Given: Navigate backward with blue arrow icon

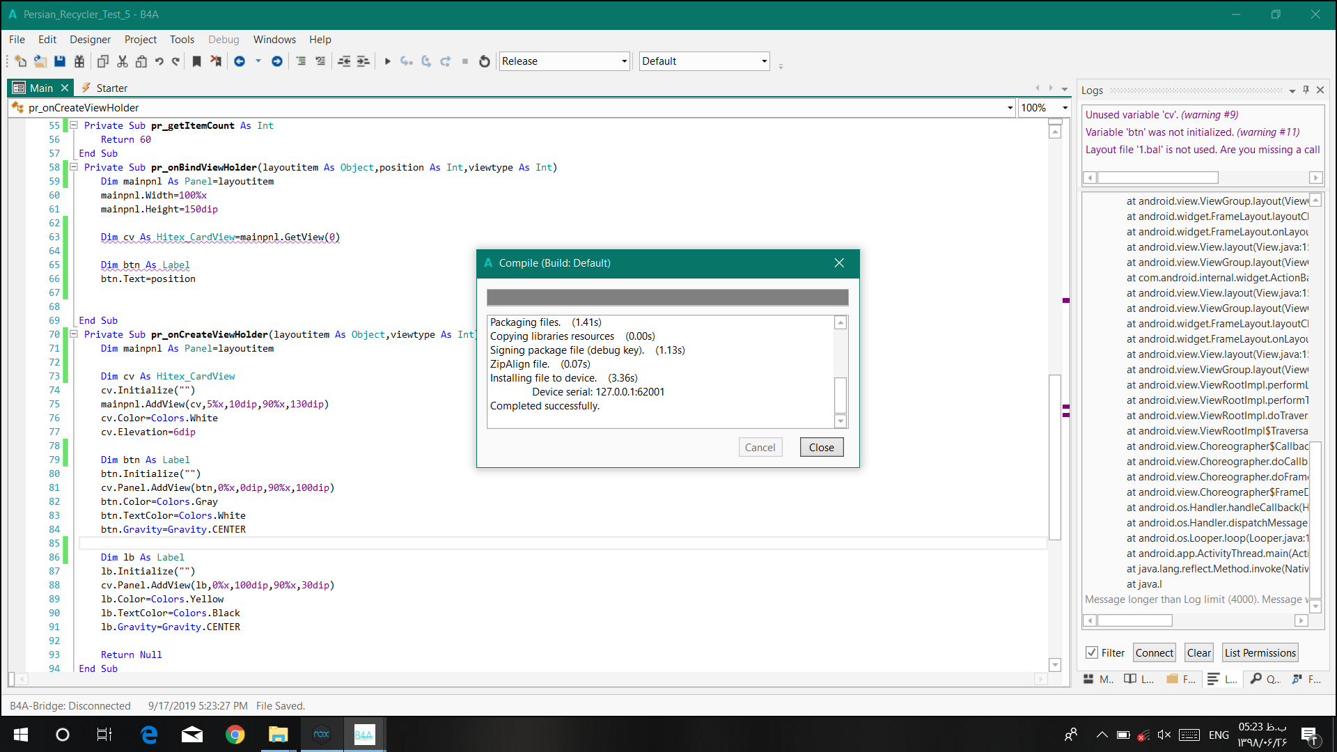Looking at the screenshot, I should [240, 61].
